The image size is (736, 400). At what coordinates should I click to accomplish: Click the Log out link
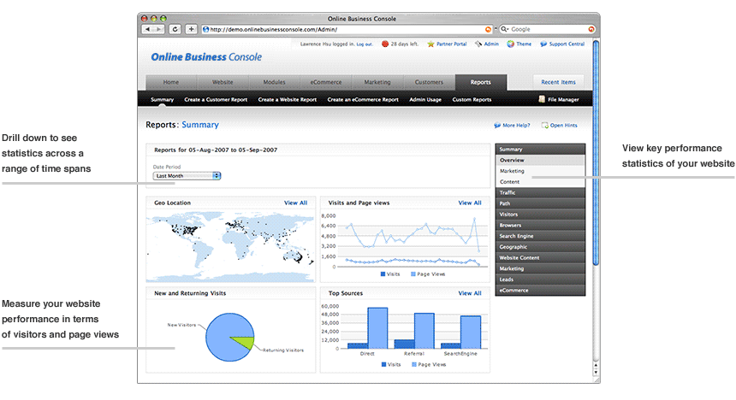pyautogui.click(x=364, y=44)
